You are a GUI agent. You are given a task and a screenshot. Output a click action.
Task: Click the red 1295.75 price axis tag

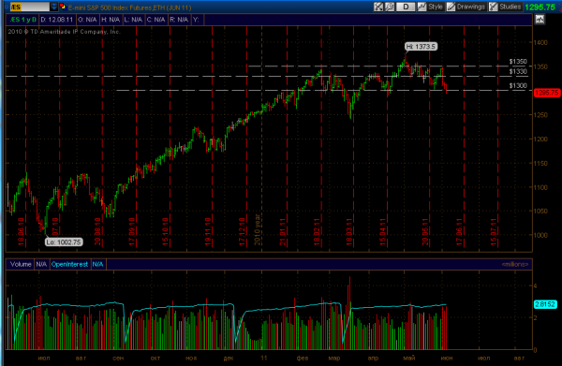point(547,93)
